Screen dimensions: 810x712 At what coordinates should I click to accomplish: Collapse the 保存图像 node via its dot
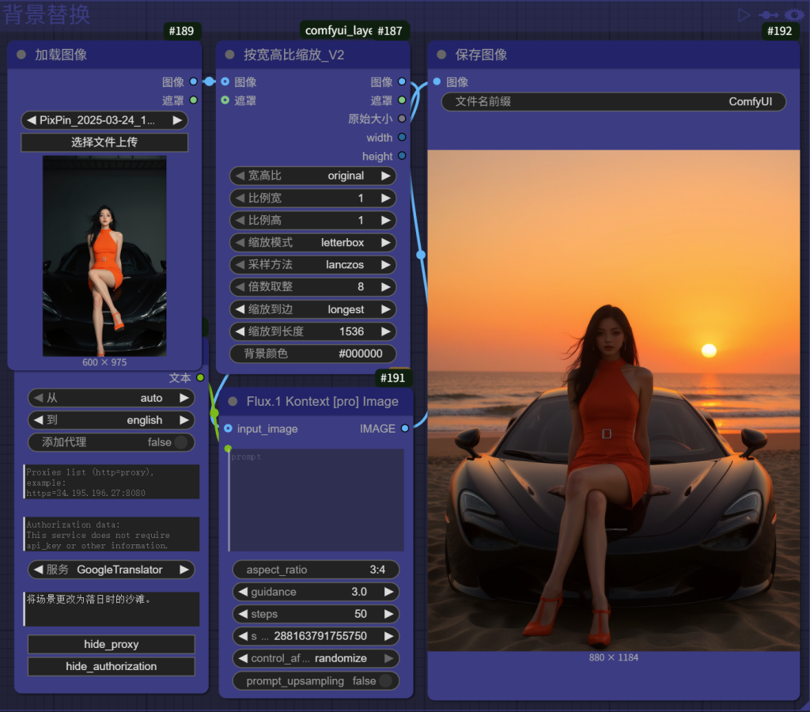coord(442,55)
